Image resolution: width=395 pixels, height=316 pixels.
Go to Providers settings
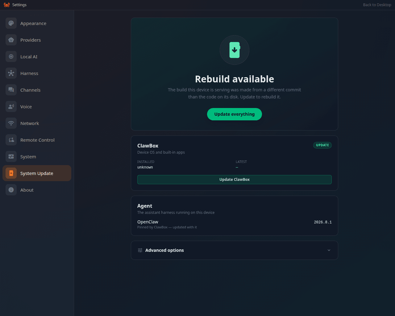[37, 40]
